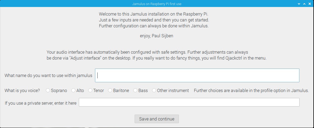314x128 pixels.
Task: Click the audio interface safe settings paragraph
Action: coord(157,55)
